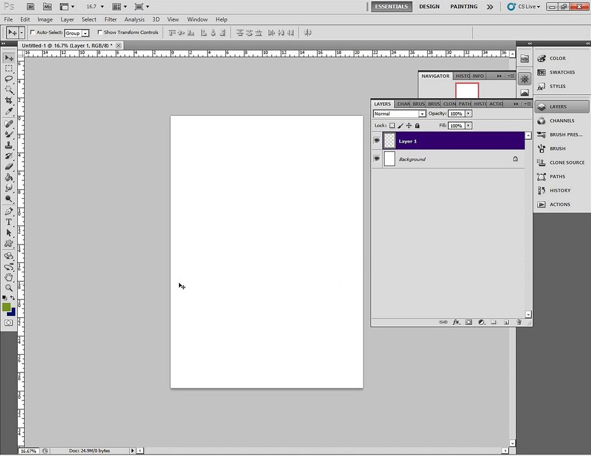Select the Pen tool

click(x=9, y=211)
